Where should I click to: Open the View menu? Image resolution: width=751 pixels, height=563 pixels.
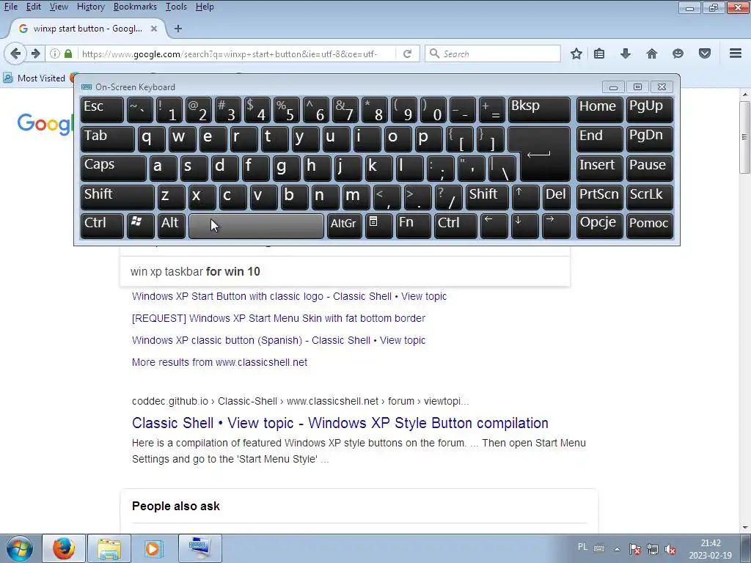[59, 7]
